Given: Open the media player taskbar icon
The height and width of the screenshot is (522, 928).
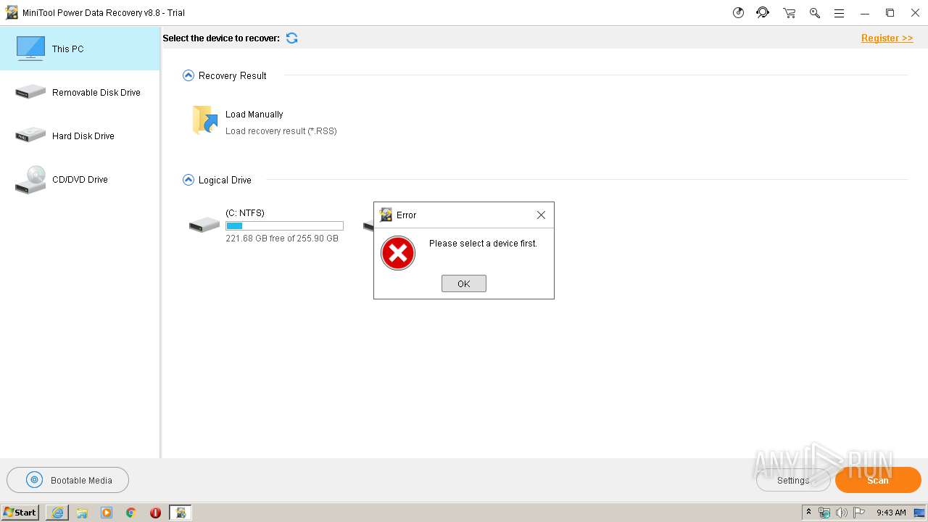Looking at the screenshot, I should click(x=107, y=513).
